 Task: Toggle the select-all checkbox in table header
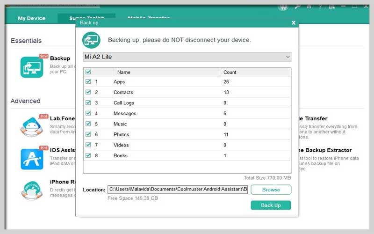point(88,72)
